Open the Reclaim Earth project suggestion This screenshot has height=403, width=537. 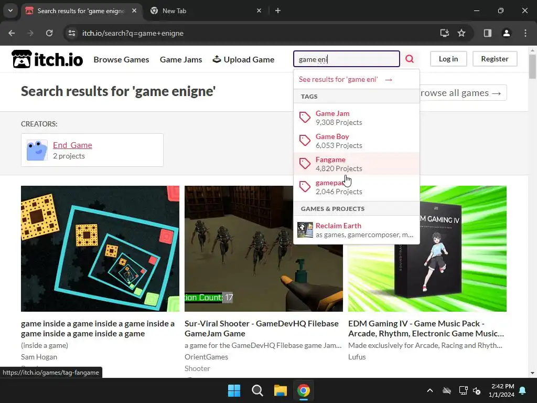click(x=356, y=230)
